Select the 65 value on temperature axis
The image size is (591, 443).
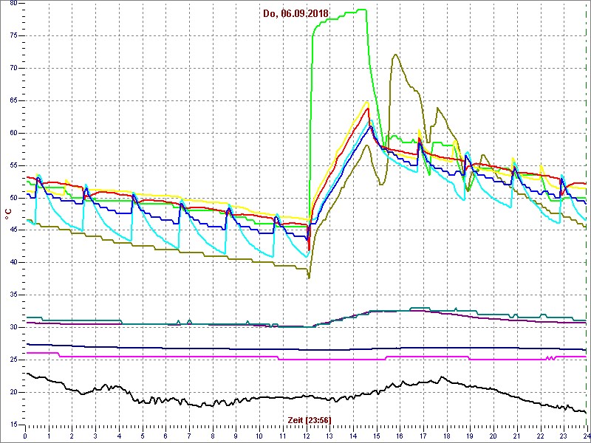tap(13, 100)
